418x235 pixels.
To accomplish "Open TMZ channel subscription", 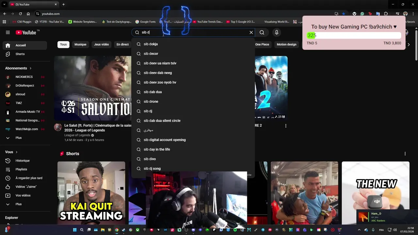I will coord(25,103).
